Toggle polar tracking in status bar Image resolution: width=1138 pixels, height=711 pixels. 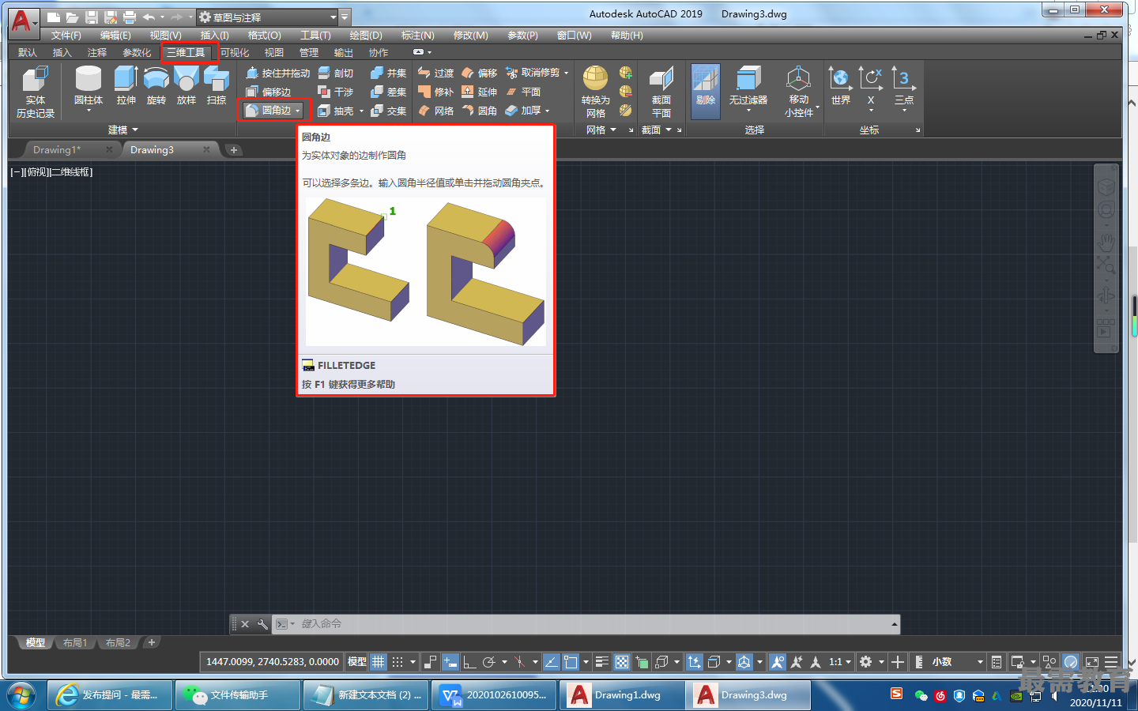tap(489, 662)
